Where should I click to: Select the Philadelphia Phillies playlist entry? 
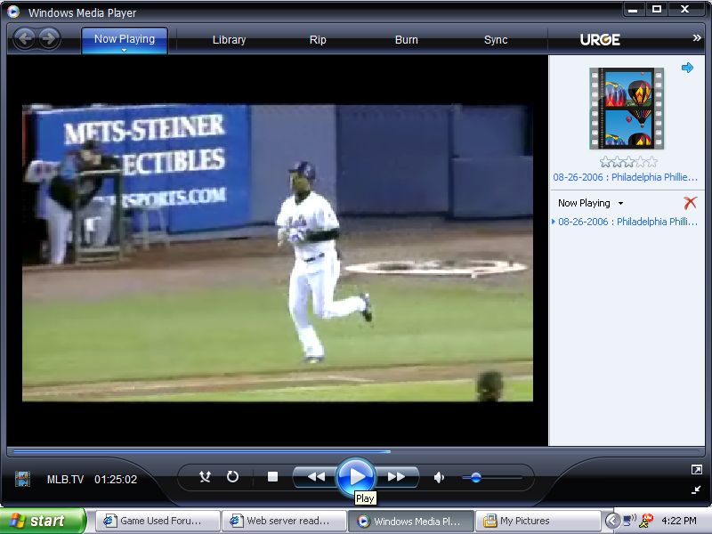pyautogui.click(x=627, y=222)
